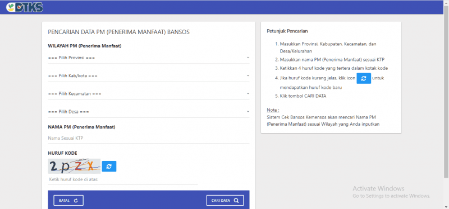Viewport: 449px width, 209px height.
Task: Open the Pilih Kecamatan dropdown
Action: click(x=149, y=93)
